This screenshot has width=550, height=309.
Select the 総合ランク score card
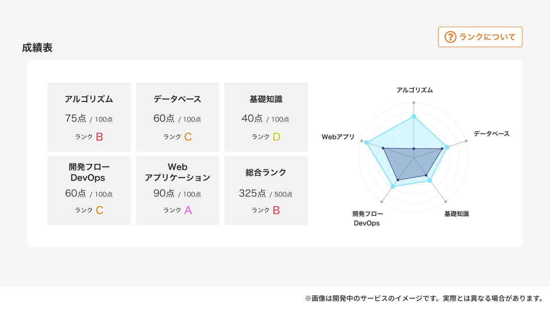click(x=266, y=190)
